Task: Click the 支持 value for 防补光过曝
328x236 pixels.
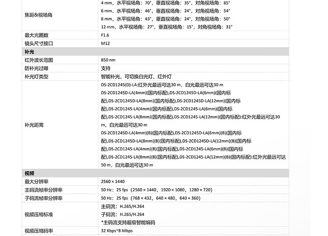Action: click(106, 68)
